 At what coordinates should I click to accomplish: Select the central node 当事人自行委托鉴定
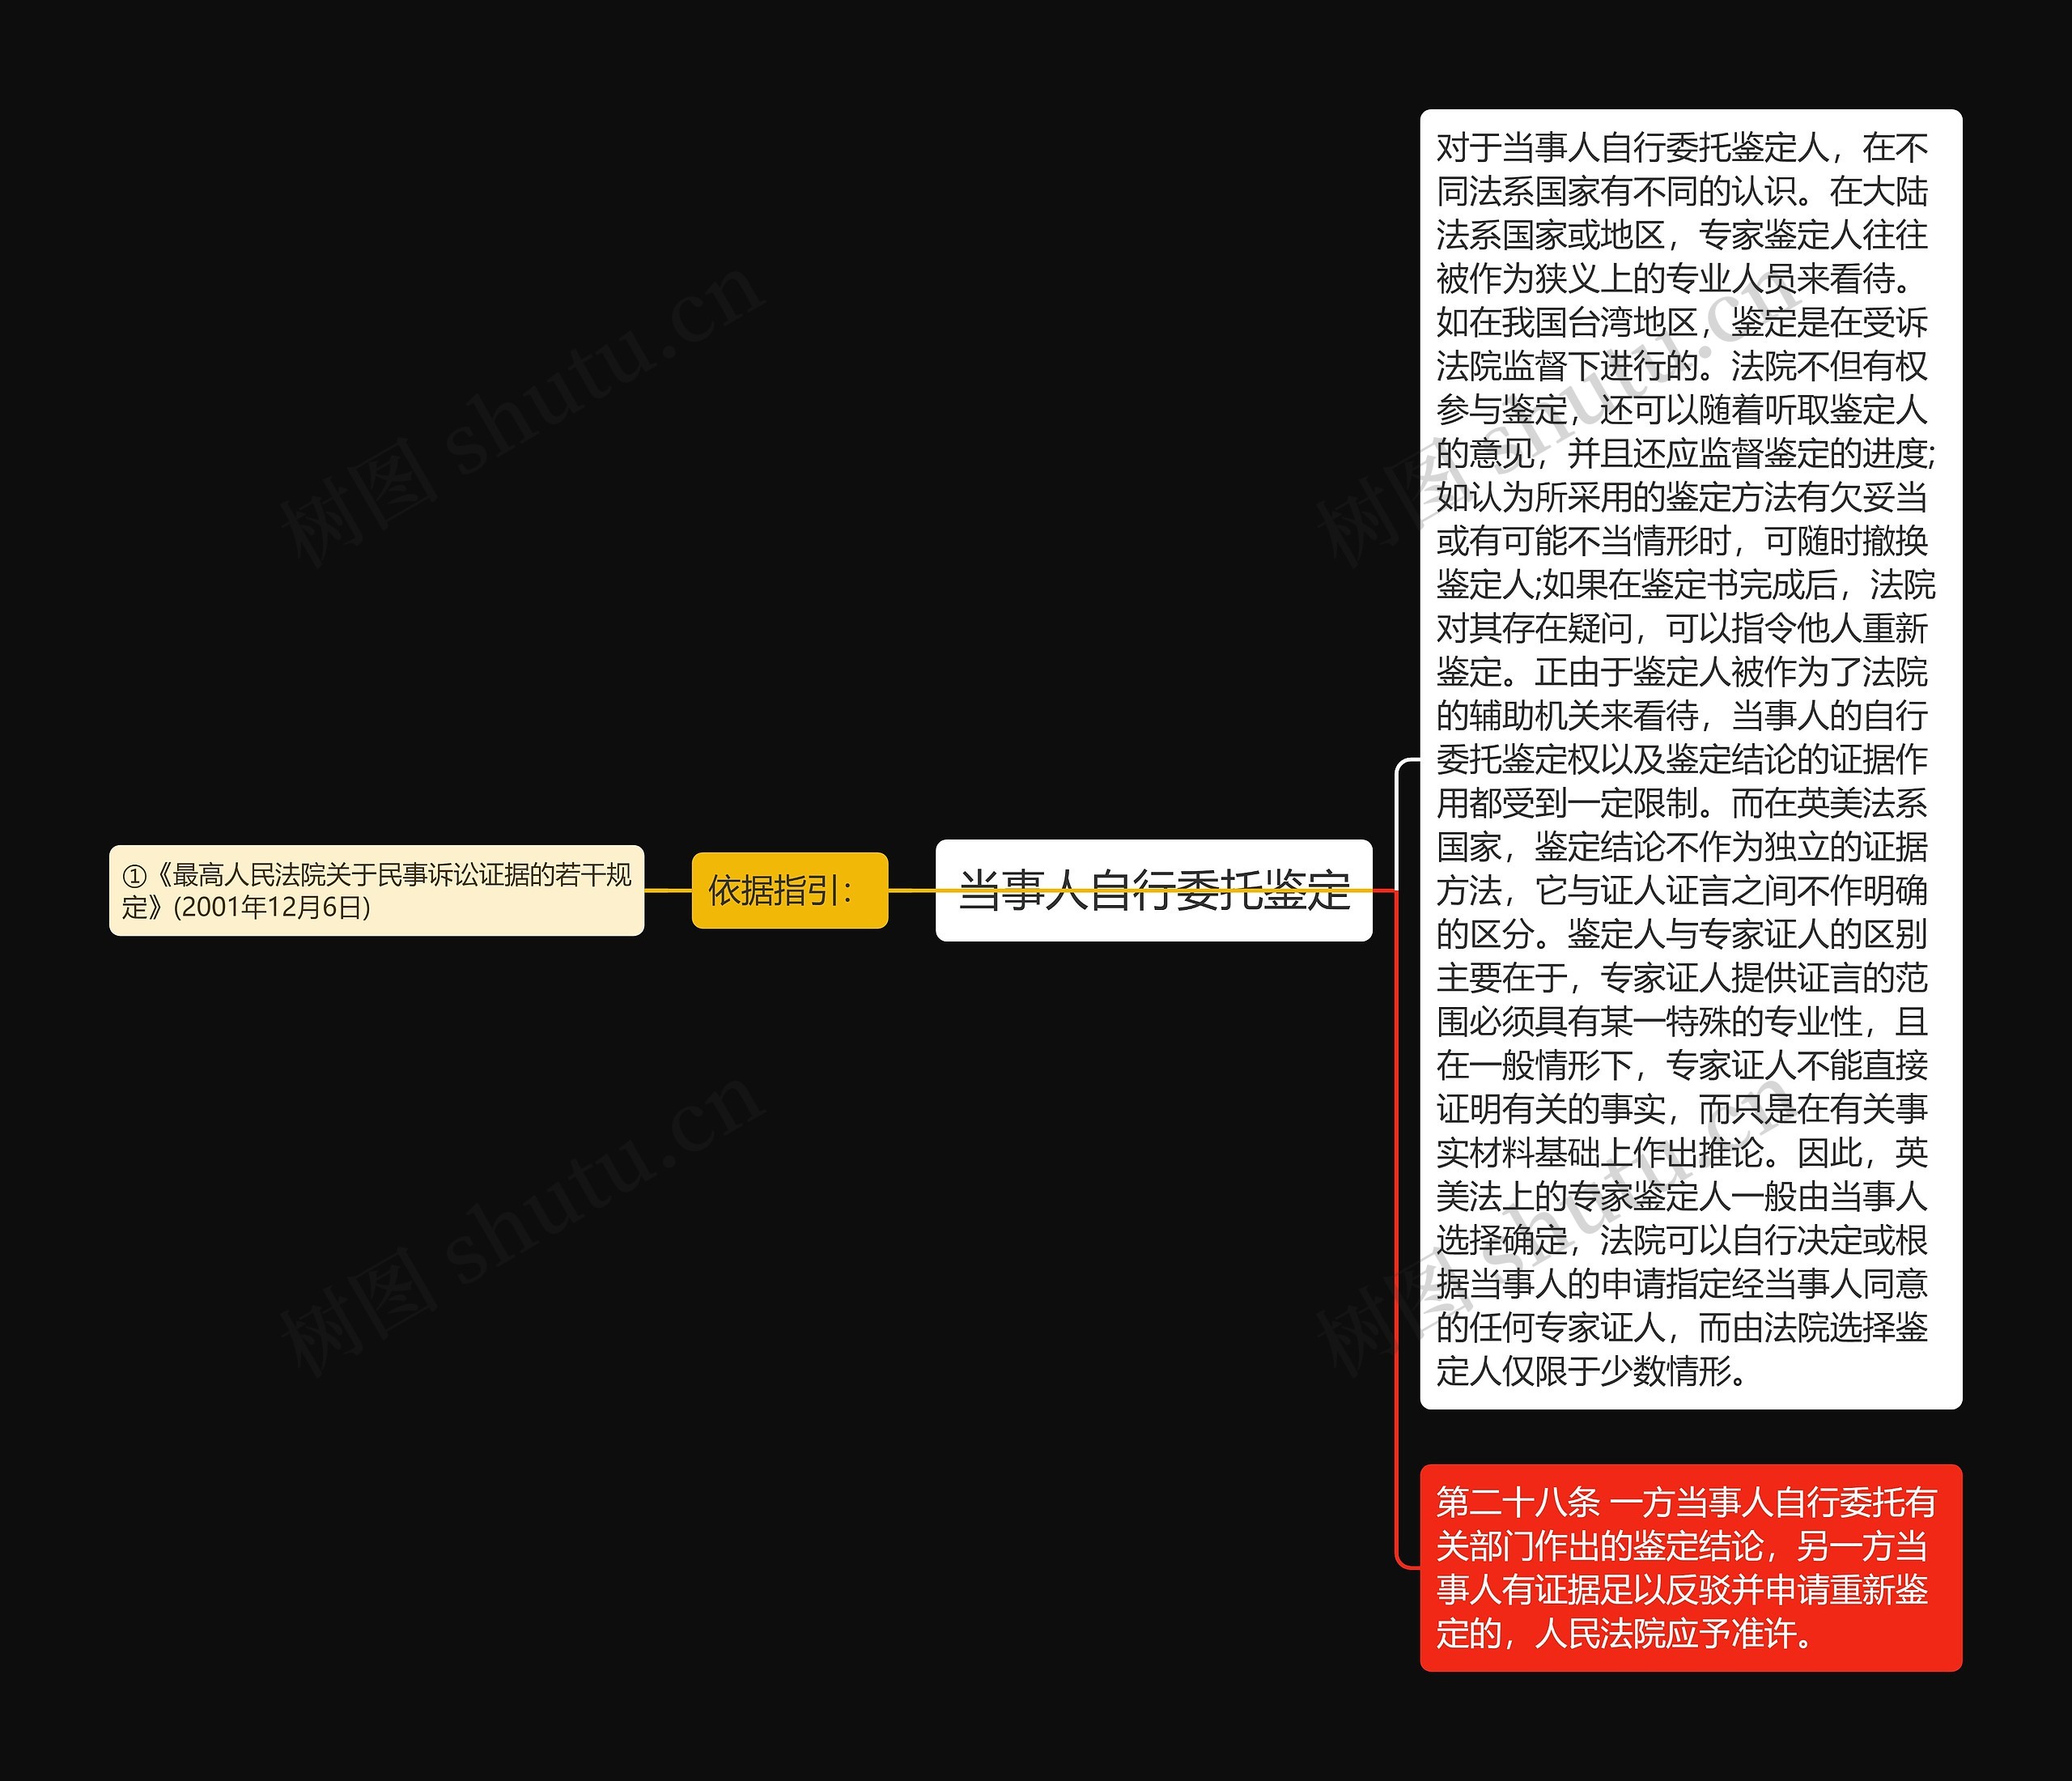1153,890
